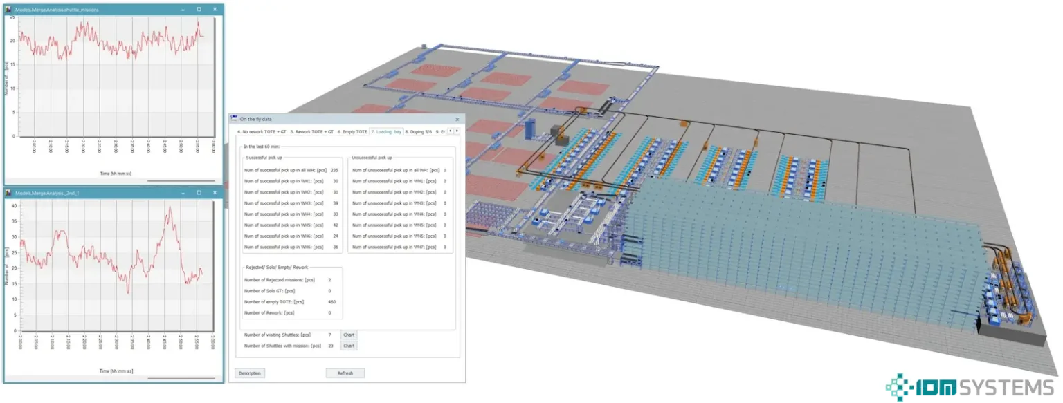Go to the "8. Doping 5/6" tab
The width and height of the screenshot is (1063, 403).
pyautogui.click(x=419, y=131)
